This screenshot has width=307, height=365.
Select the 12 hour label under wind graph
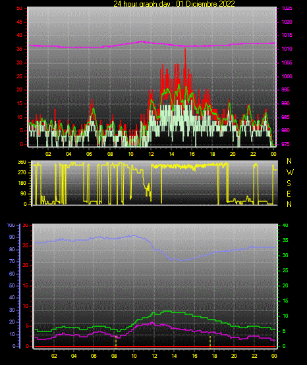(x=151, y=154)
